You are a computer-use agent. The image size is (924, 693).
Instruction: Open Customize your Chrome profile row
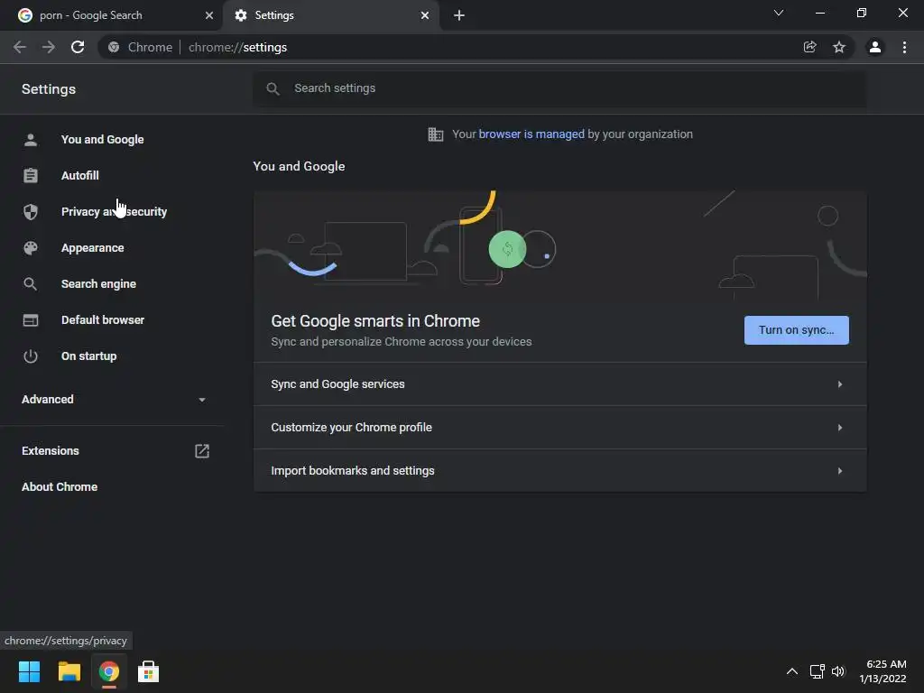[559, 427]
